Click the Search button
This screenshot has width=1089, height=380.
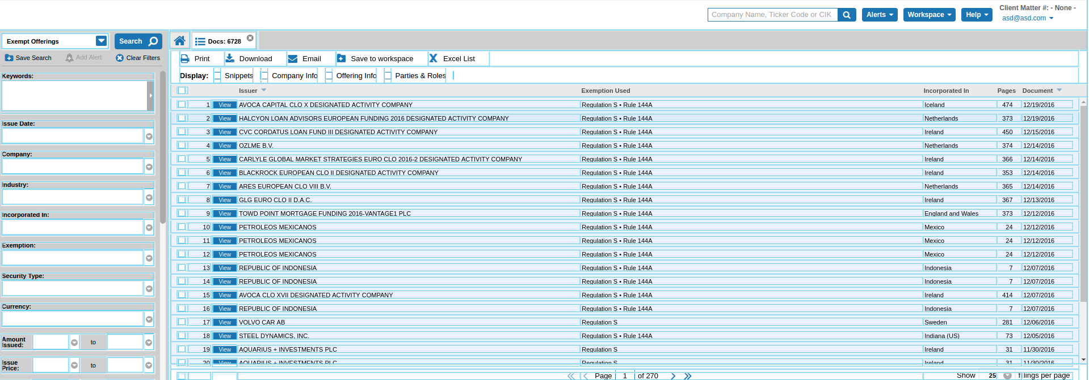point(138,41)
